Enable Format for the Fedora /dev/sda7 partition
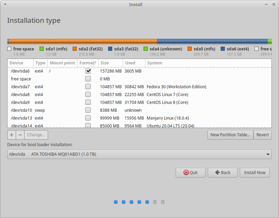Viewport: 279px width, 218px height. coord(88,87)
